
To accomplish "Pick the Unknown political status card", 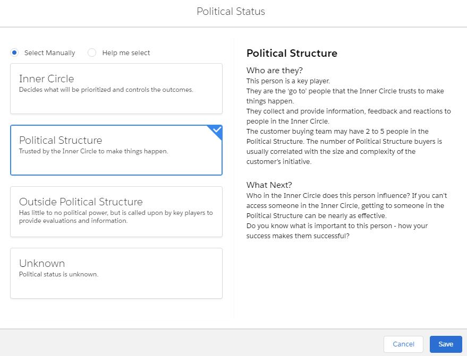I will pos(116,273).
